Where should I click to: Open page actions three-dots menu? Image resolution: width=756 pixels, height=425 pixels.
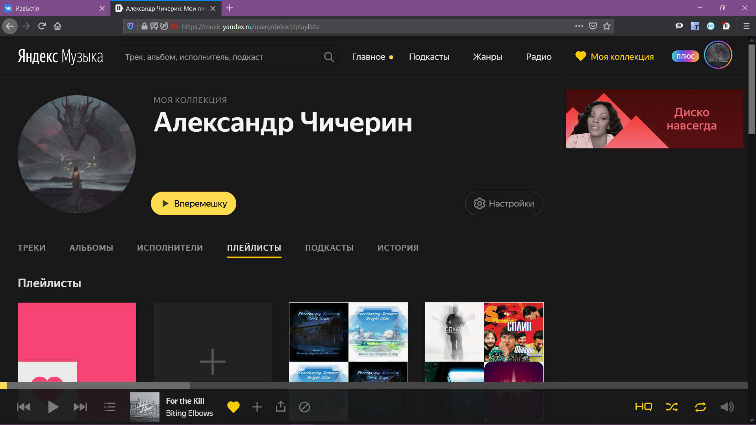(579, 26)
